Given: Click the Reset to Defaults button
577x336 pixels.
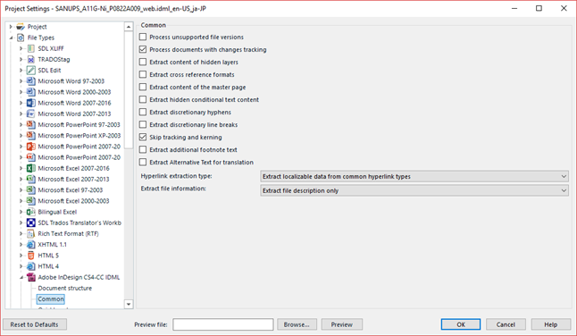Looking at the screenshot, I should (x=35, y=324).
